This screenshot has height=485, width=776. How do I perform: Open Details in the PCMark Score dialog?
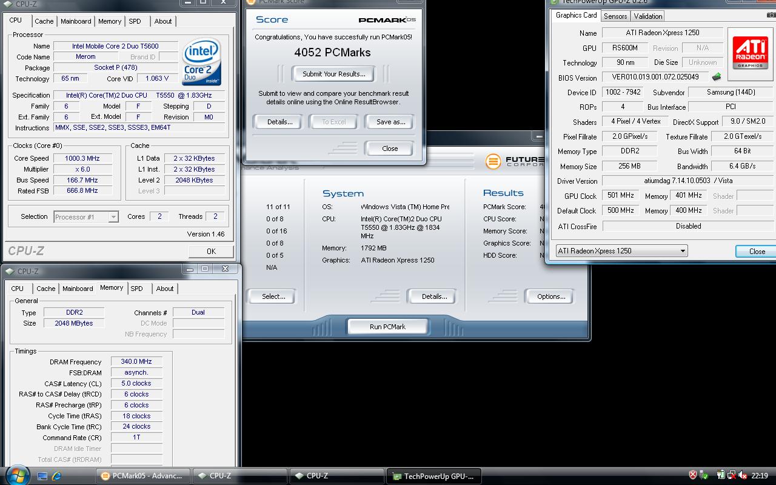point(279,122)
